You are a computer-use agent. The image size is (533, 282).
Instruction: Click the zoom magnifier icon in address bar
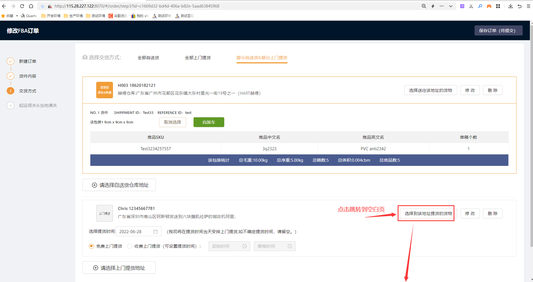(424, 6)
